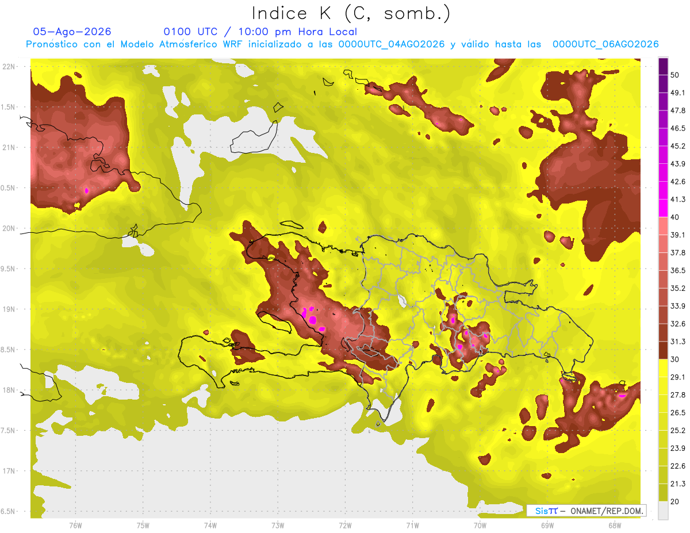Click the colorbar value '21.3'
This screenshot has width=690, height=533.
[x=677, y=484]
